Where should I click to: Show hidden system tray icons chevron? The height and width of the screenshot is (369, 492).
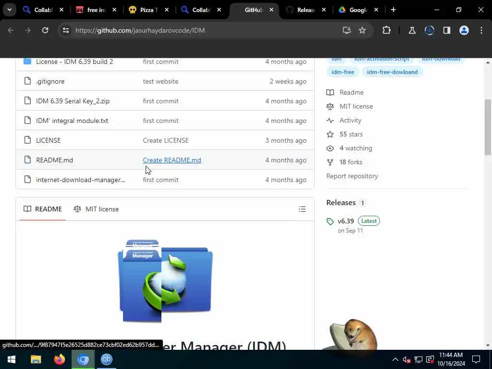395,359
